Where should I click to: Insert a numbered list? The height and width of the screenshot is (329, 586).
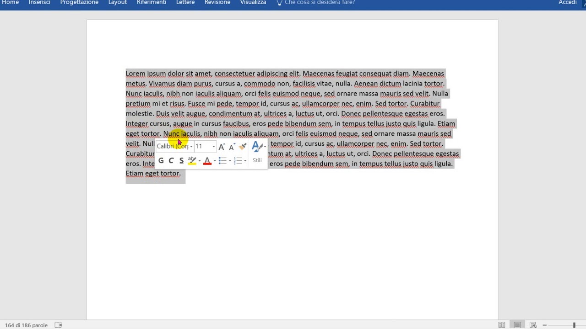click(x=238, y=160)
